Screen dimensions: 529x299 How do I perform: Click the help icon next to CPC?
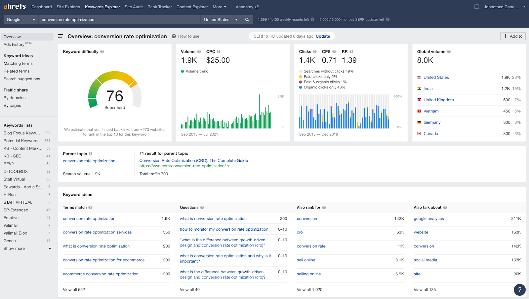pyautogui.click(x=219, y=51)
